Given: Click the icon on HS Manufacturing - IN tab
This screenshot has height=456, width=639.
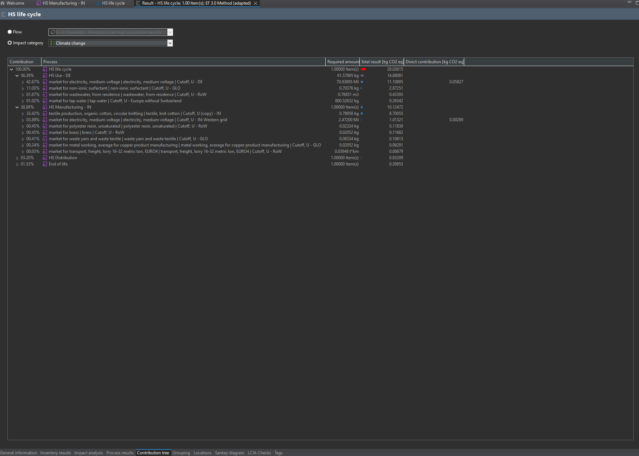Looking at the screenshot, I should [38, 3].
